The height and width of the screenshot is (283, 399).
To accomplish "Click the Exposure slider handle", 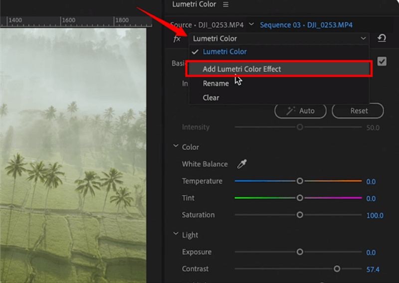I will [300, 252].
